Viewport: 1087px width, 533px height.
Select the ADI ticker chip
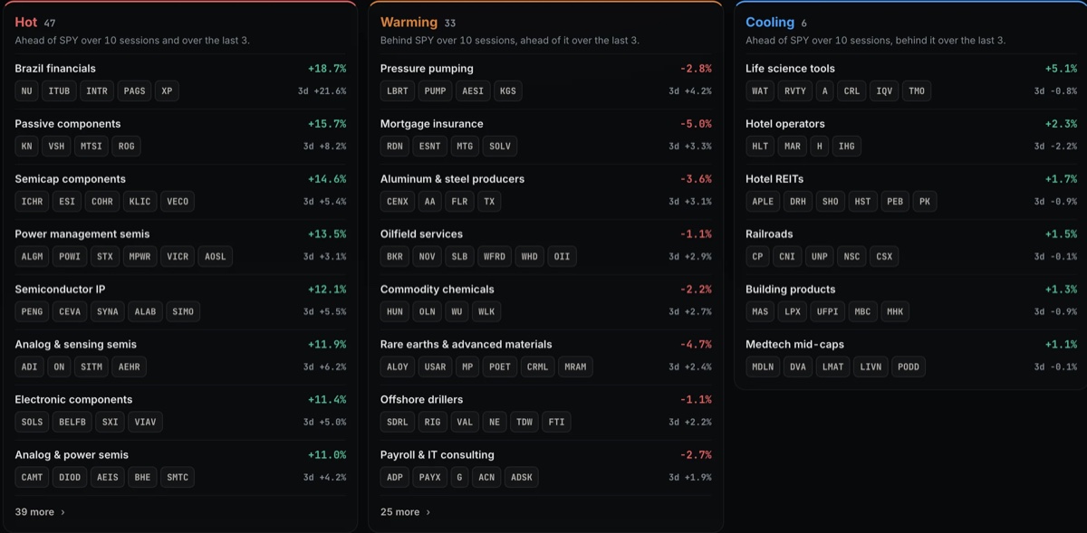coord(29,367)
